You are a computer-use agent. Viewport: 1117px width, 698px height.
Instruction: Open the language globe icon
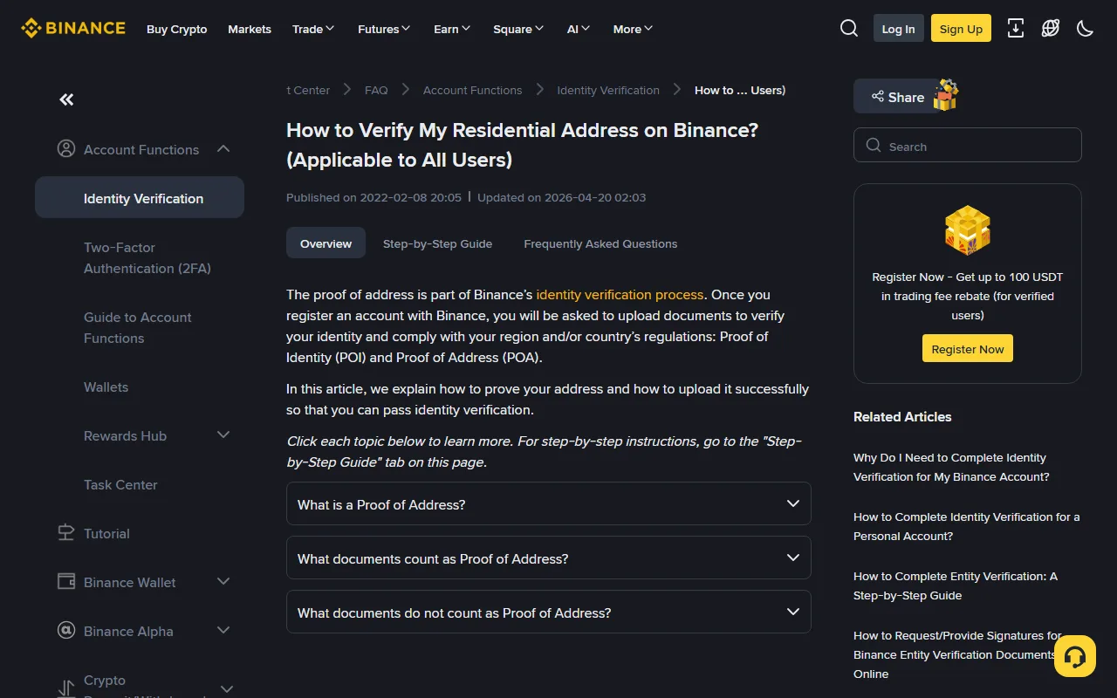(1051, 29)
